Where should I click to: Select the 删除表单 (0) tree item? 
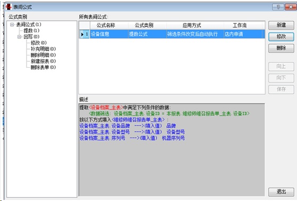[x=43, y=67]
